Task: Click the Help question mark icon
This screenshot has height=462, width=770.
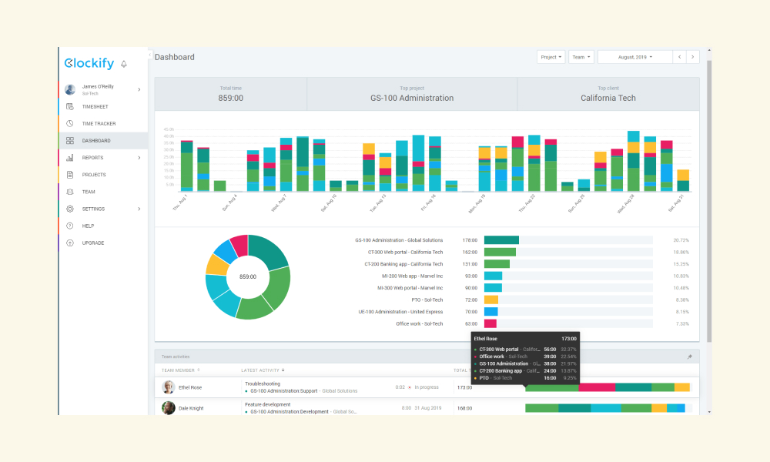Action: tap(70, 226)
